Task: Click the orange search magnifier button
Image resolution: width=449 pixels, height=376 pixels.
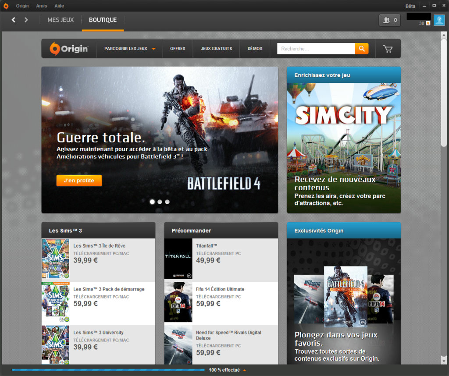Action: point(362,49)
